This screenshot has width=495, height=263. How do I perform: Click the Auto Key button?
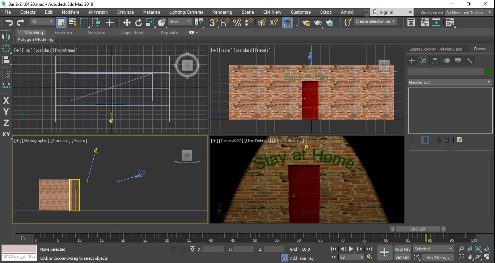tap(402, 249)
